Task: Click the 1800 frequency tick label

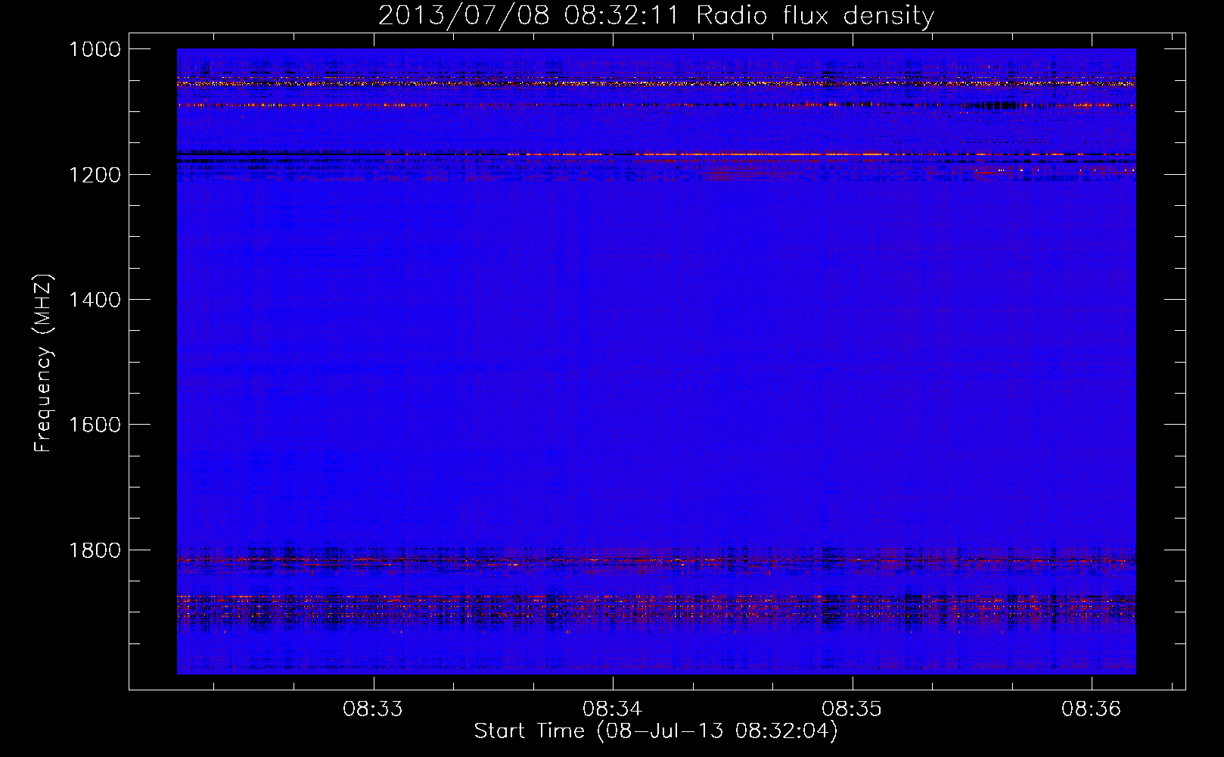Action: (95, 550)
